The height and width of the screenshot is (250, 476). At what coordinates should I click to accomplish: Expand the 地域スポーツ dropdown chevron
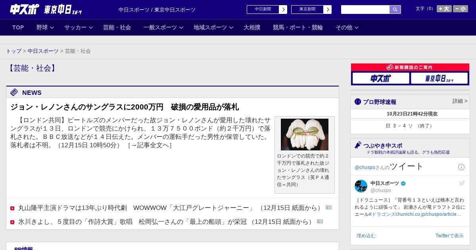[231, 27]
